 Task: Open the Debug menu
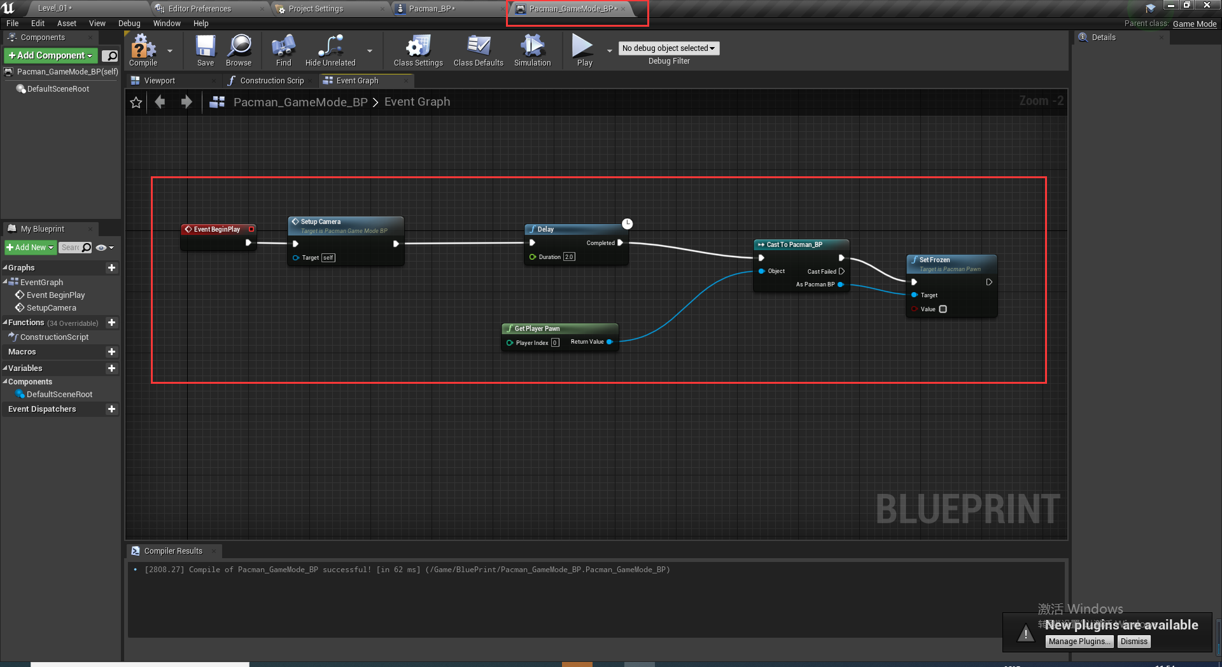point(129,23)
